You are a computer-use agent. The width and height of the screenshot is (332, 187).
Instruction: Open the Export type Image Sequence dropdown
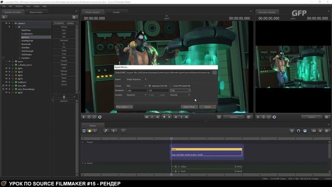[x=136, y=79]
